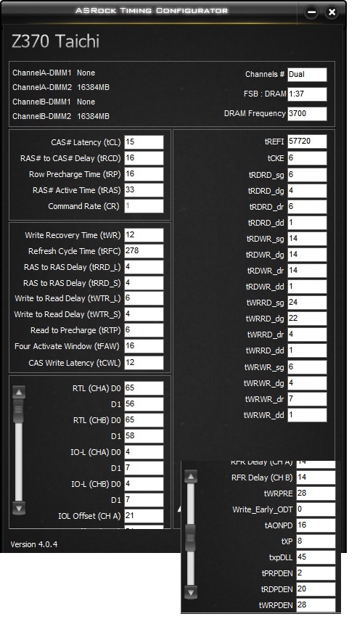357x627 pixels.
Task: Click scroll up arrow in RFR Delay panel
Action: (x=191, y=476)
